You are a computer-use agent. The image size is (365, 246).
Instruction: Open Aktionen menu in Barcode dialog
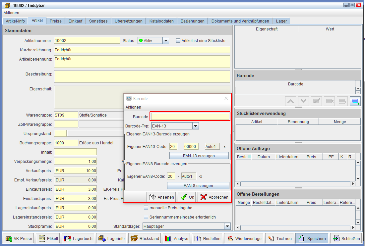tap(133, 107)
